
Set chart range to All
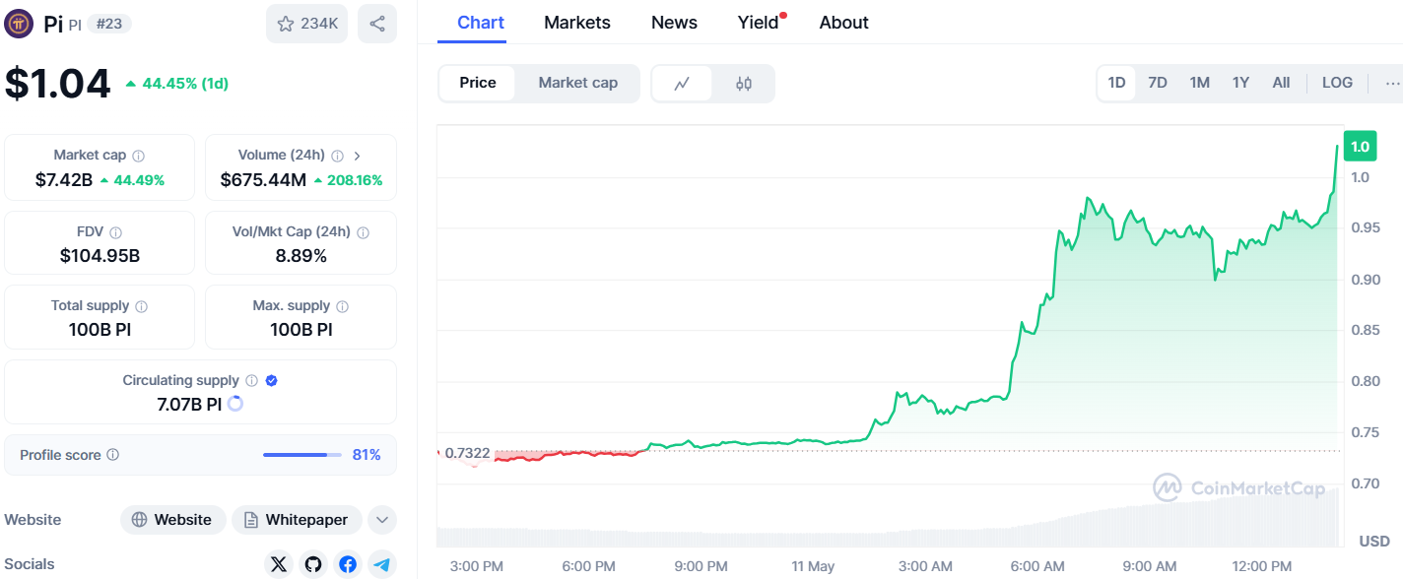(x=1281, y=83)
